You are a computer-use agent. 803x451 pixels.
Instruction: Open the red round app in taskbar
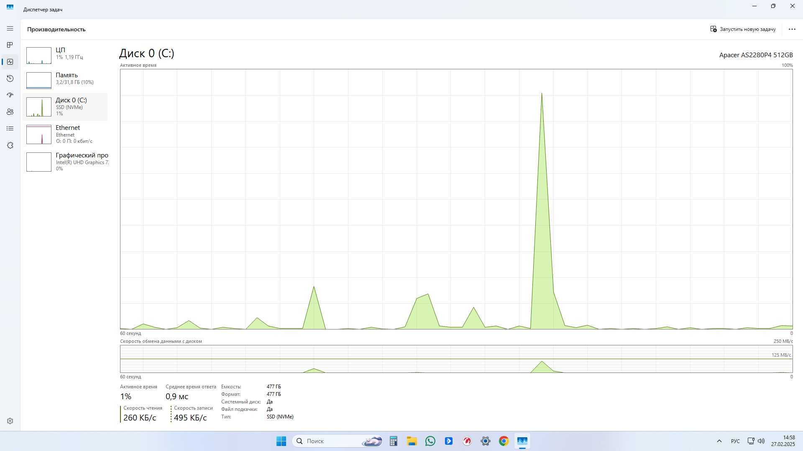pyautogui.click(x=467, y=441)
